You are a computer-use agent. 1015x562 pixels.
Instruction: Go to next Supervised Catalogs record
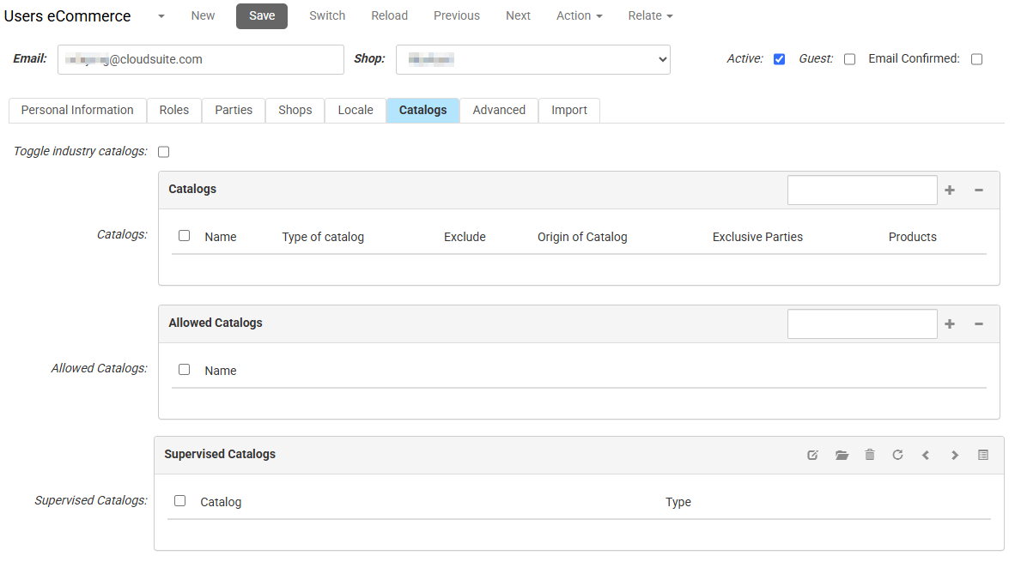click(x=955, y=455)
